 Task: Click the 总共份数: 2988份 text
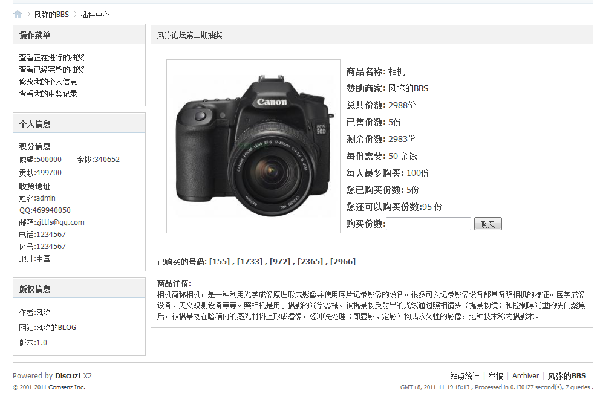(x=380, y=105)
